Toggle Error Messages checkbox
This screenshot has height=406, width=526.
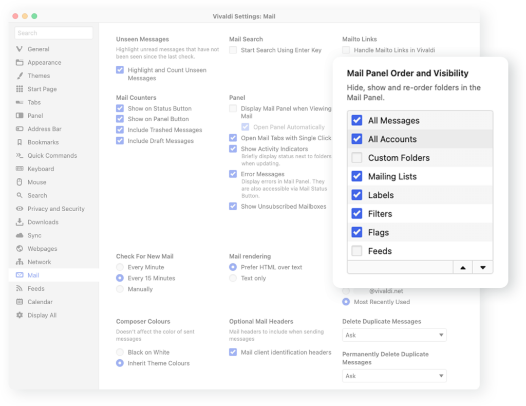click(233, 174)
